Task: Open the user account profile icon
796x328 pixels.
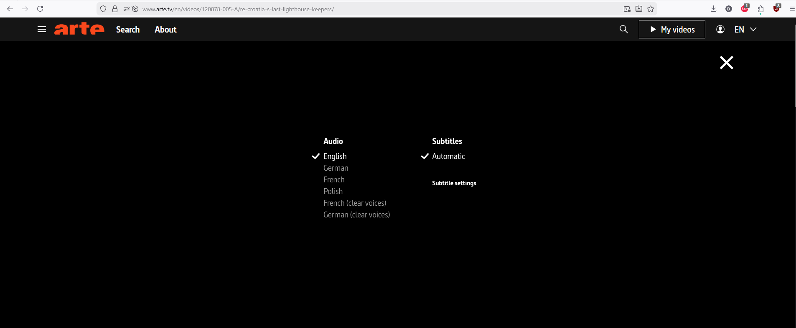Action: (720, 29)
